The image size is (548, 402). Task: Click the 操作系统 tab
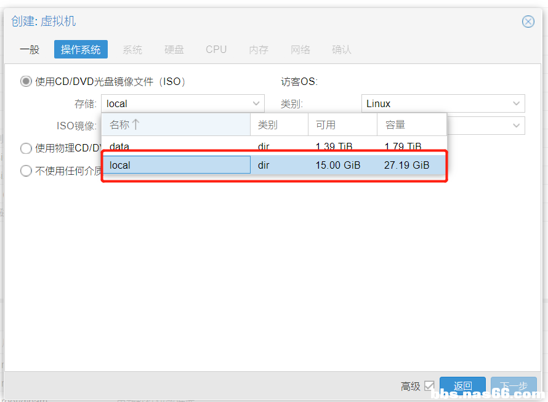pyautogui.click(x=81, y=49)
